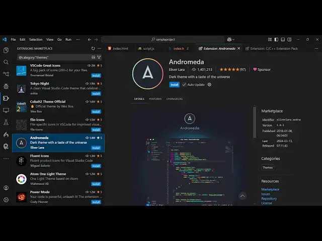This screenshot has height=241, width=322.
Task: Switch to index.html tab
Action: coord(118,48)
